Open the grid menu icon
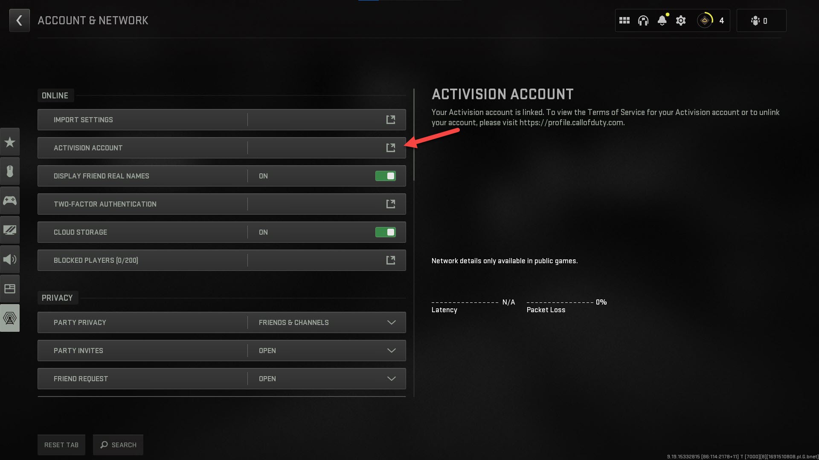The width and height of the screenshot is (819, 460). point(624,20)
